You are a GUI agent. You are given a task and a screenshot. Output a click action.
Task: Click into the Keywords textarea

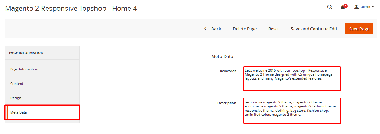tap(292, 79)
